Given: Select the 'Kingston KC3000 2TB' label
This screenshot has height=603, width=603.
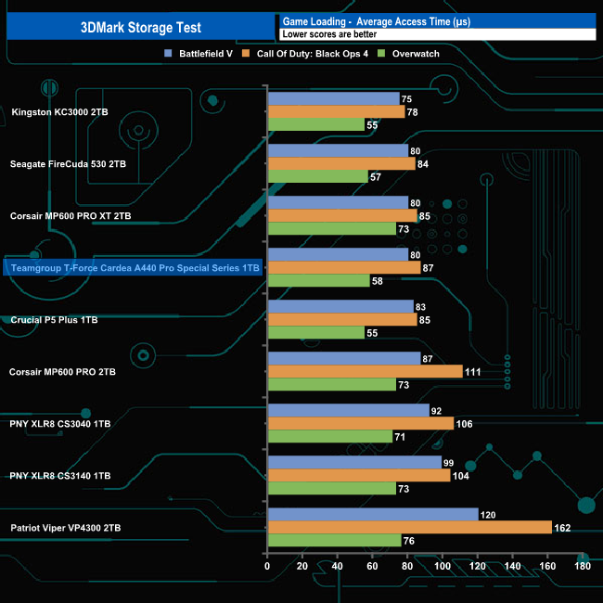Looking at the screenshot, I should (59, 112).
